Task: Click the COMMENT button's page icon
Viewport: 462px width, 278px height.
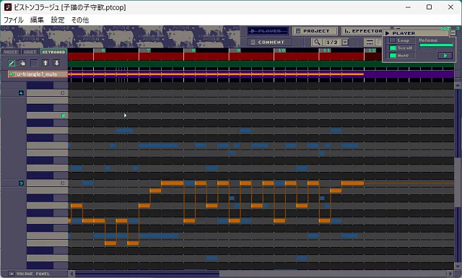Action: (x=253, y=42)
